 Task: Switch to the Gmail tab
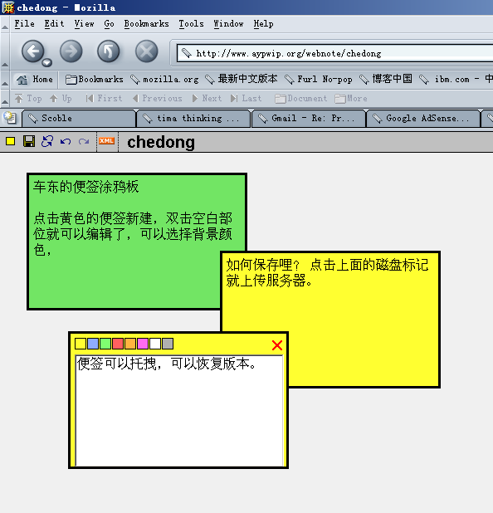click(309, 119)
